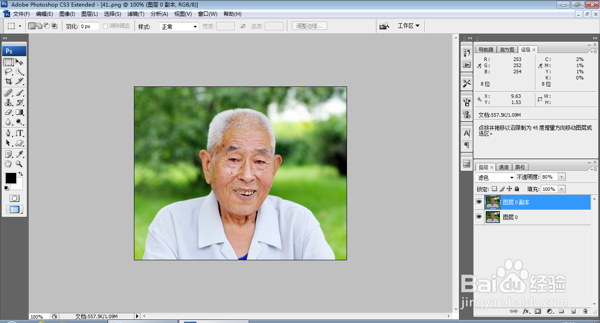
Task: Select the Brush tool
Action: pos(20,93)
